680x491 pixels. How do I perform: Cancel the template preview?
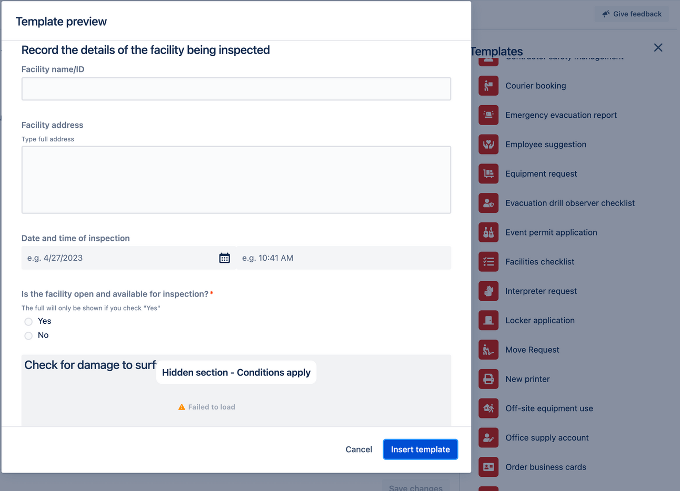pyautogui.click(x=359, y=449)
